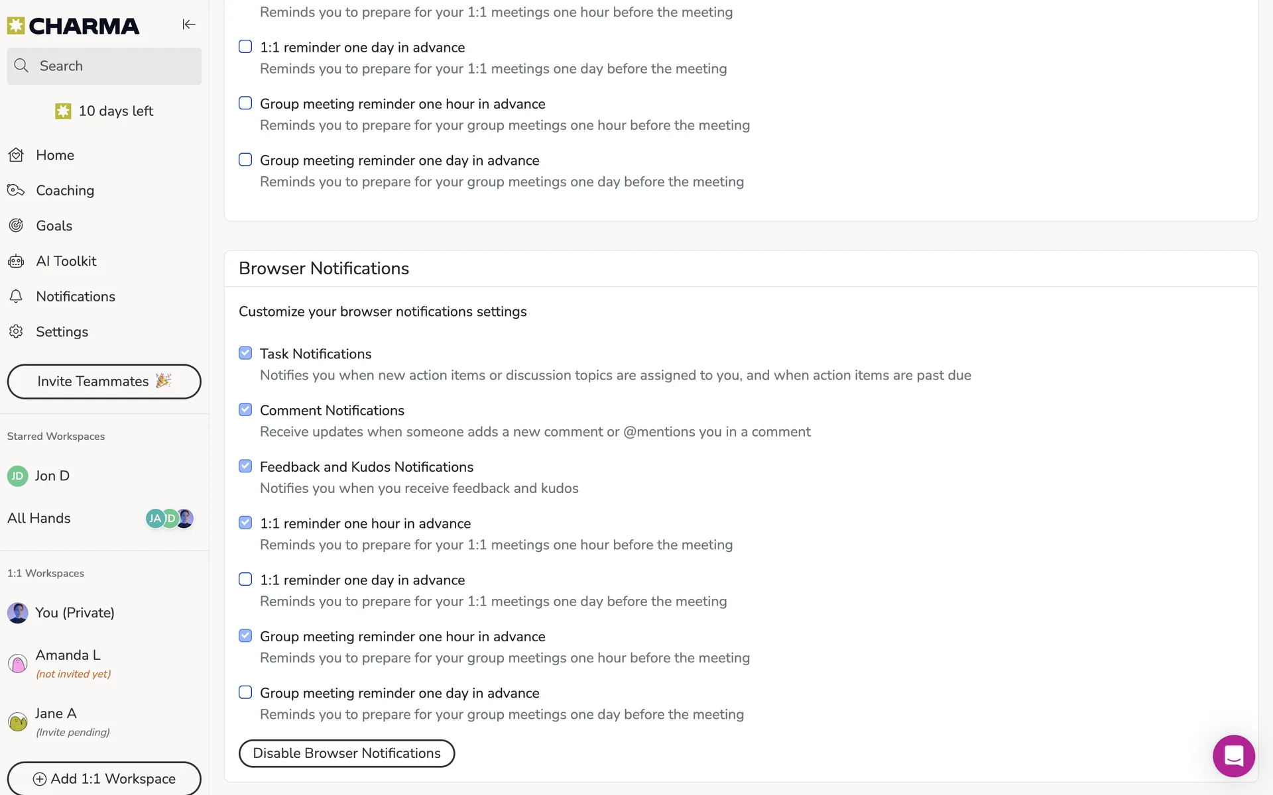The image size is (1273, 795).
Task: Click the Home house icon
Action: [17, 155]
